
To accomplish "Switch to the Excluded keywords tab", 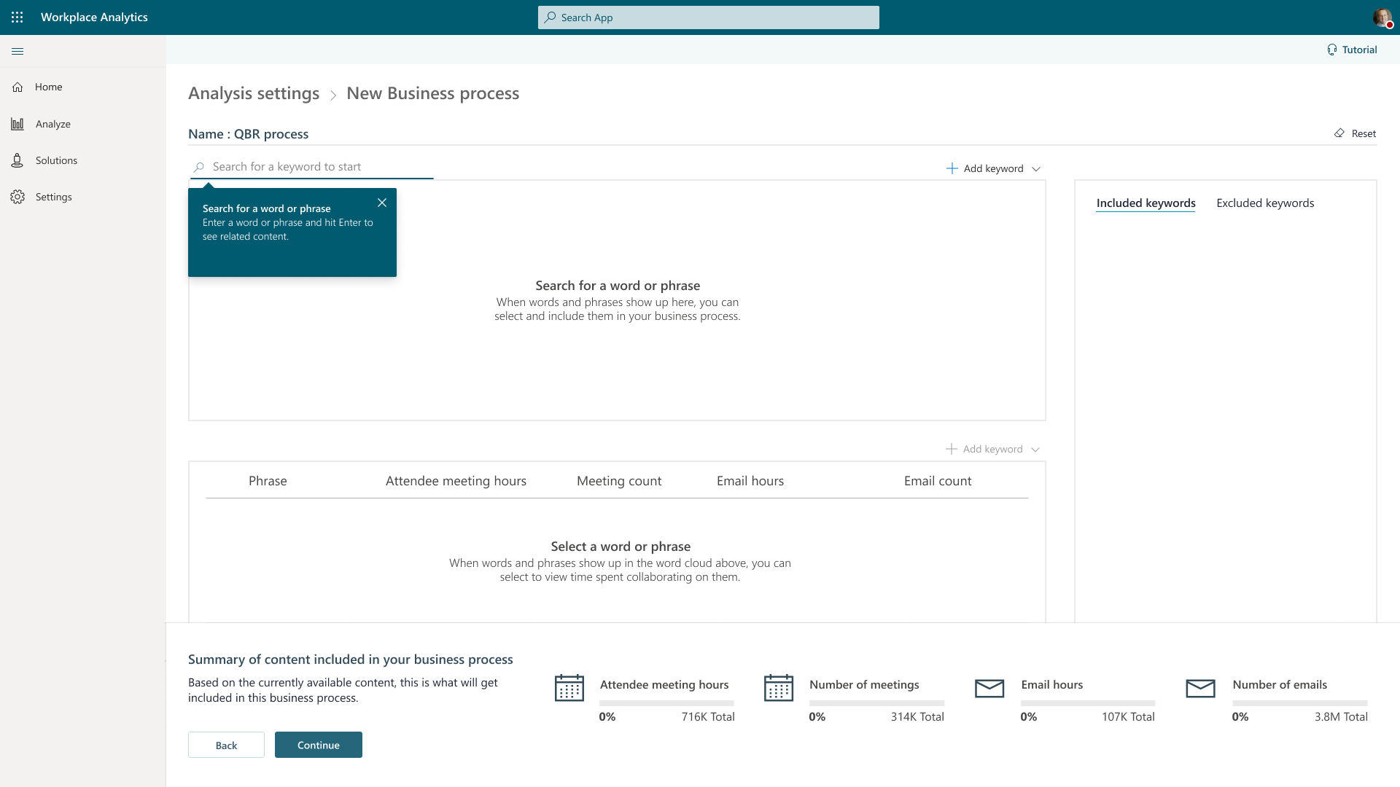I will (x=1265, y=203).
